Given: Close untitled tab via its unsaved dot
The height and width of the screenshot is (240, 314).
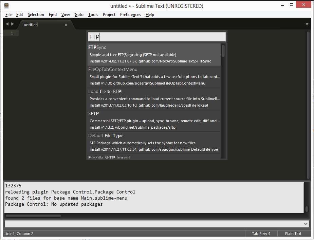Looking at the screenshot, I should [x=66, y=25].
